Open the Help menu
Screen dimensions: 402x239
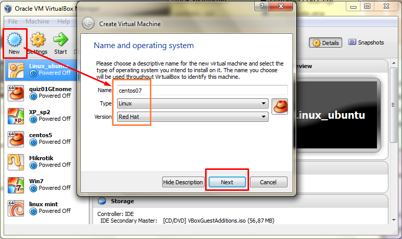click(x=63, y=21)
